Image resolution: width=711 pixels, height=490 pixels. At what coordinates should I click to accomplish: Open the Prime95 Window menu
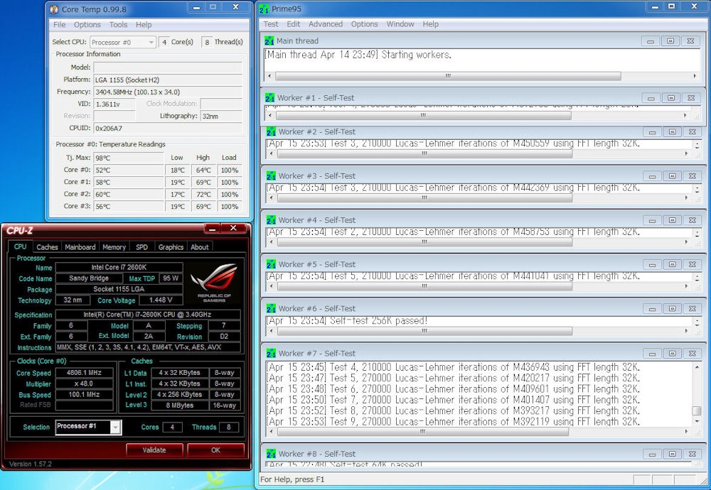click(x=400, y=24)
